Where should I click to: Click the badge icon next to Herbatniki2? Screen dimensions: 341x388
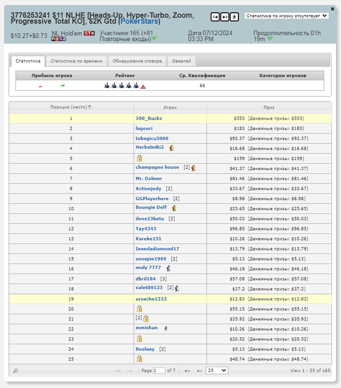(171, 148)
